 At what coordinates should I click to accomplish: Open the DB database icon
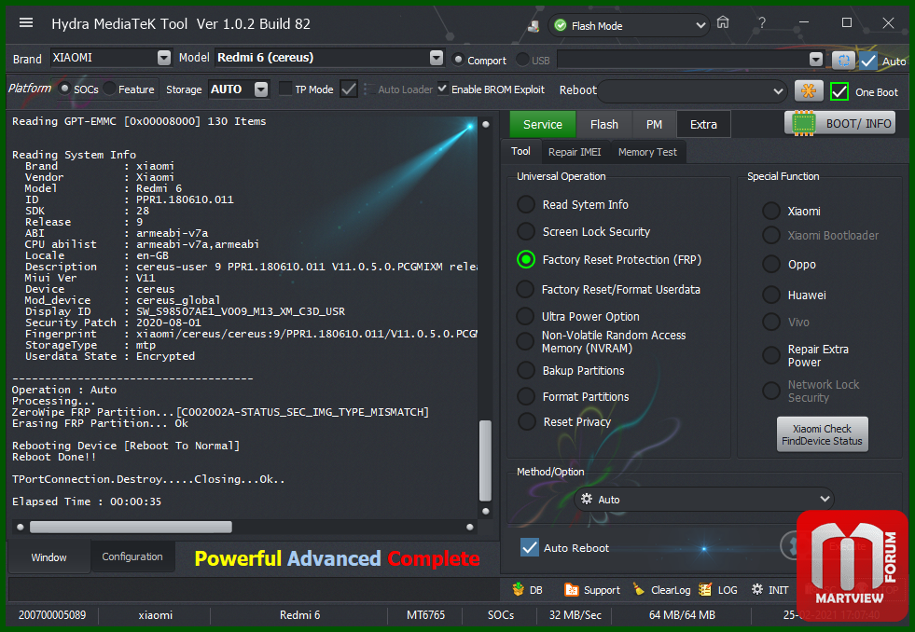519,589
